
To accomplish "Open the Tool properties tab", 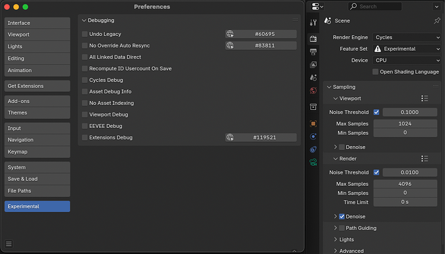I will (313, 23).
